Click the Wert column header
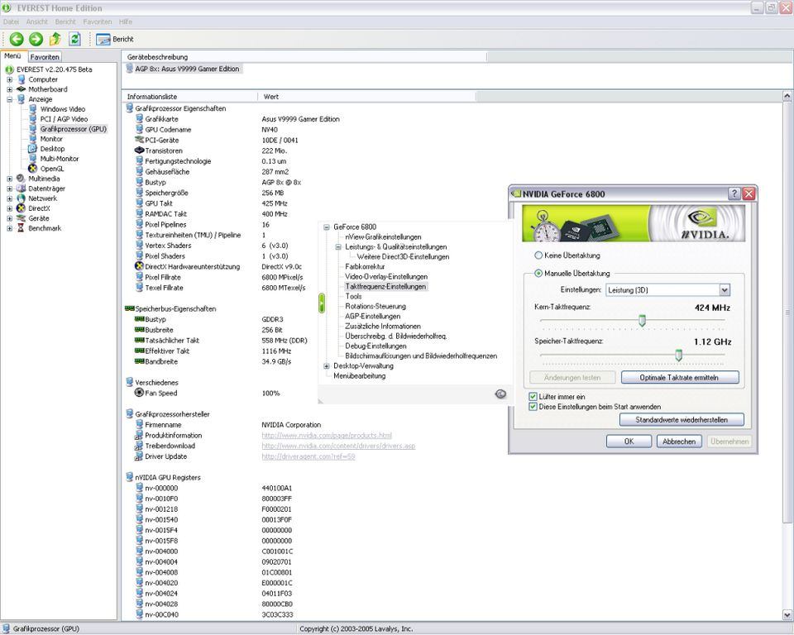 [x=367, y=97]
